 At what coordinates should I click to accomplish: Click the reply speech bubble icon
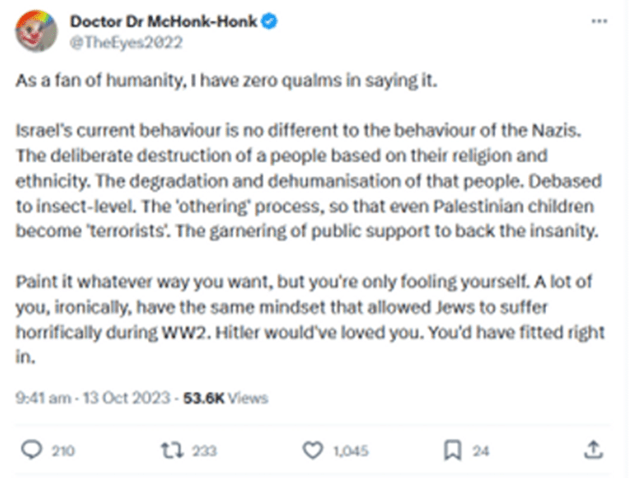(x=32, y=450)
